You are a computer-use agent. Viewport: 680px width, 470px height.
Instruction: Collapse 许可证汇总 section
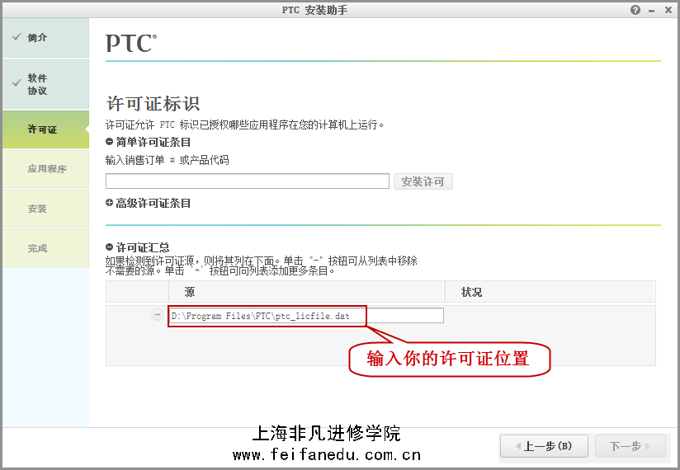point(109,247)
